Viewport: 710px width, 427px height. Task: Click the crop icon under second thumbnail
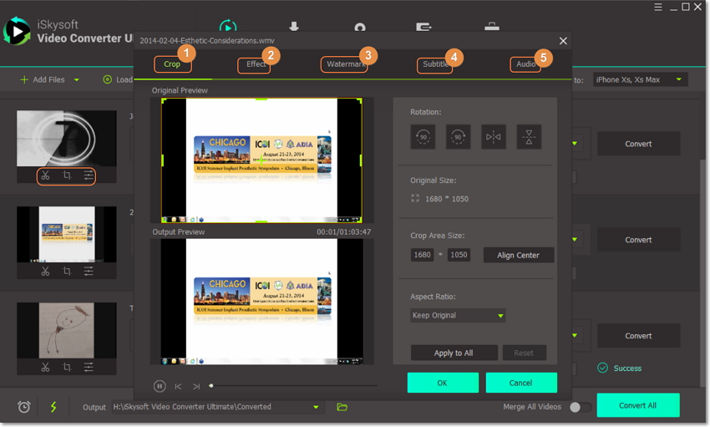67,271
